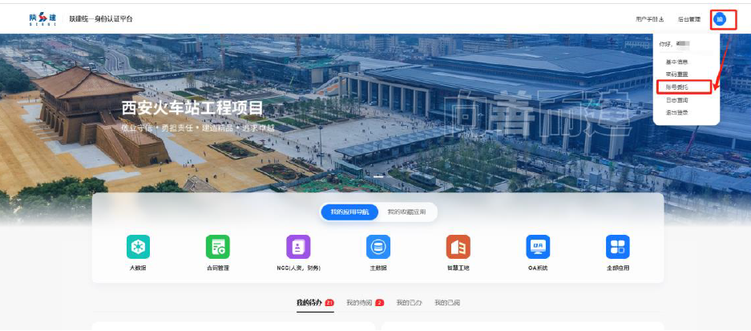The height and width of the screenshot is (331, 751).
Task: Download 用户手册 from header link
Action: click(649, 18)
